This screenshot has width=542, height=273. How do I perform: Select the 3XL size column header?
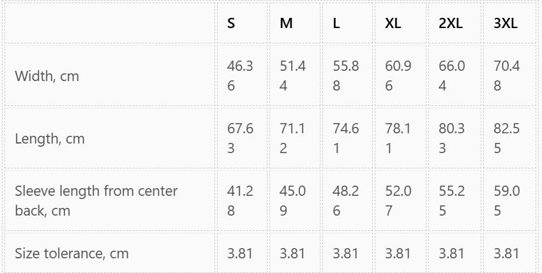(x=506, y=24)
